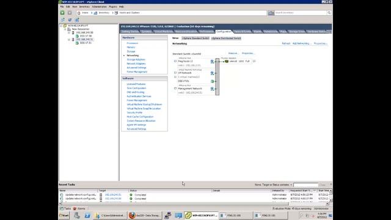Open Time Configuration in Software list

136,88
